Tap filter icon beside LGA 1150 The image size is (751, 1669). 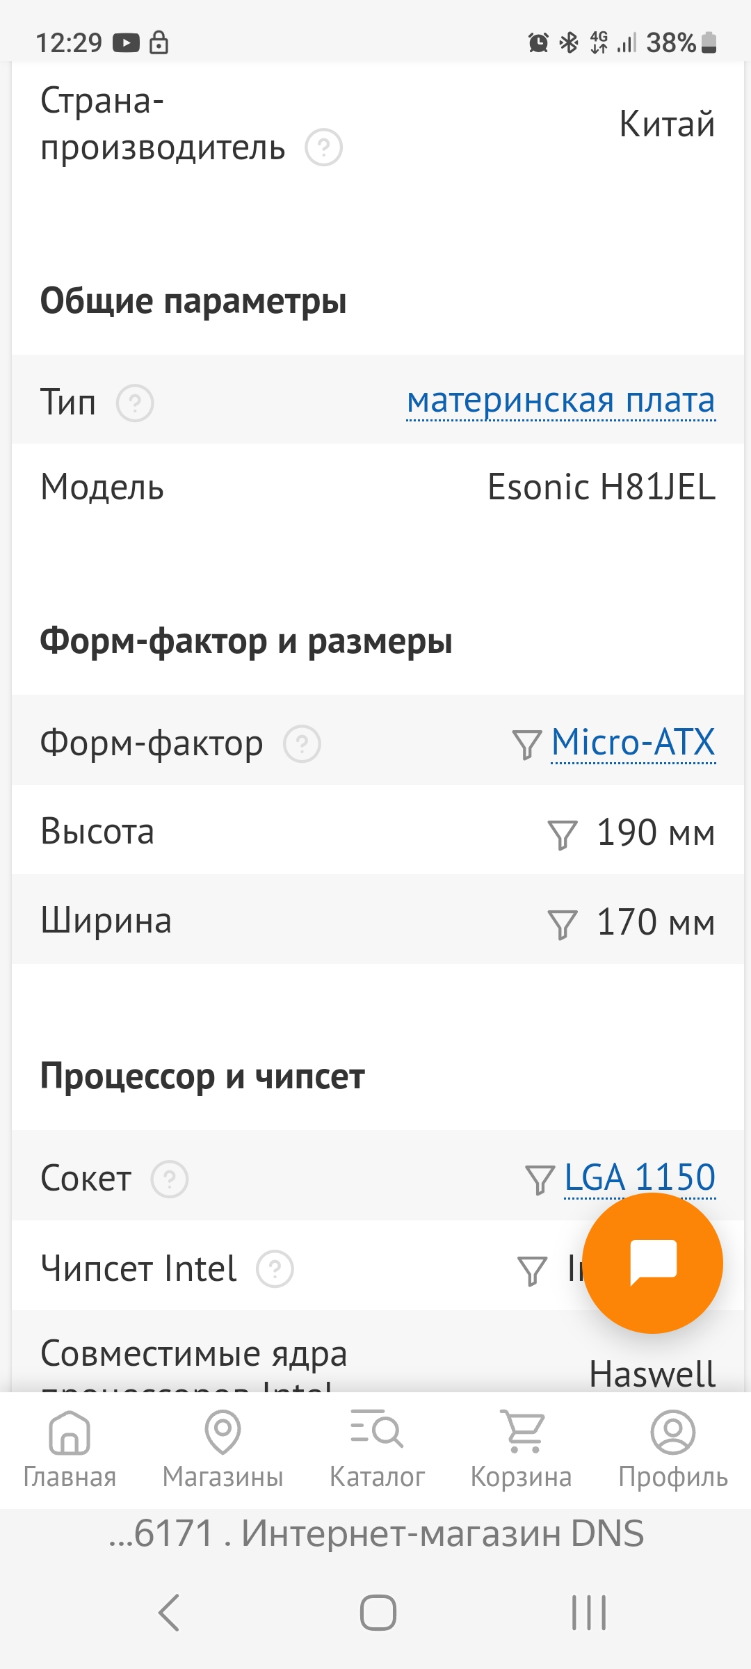click(x=540, y=1179)
